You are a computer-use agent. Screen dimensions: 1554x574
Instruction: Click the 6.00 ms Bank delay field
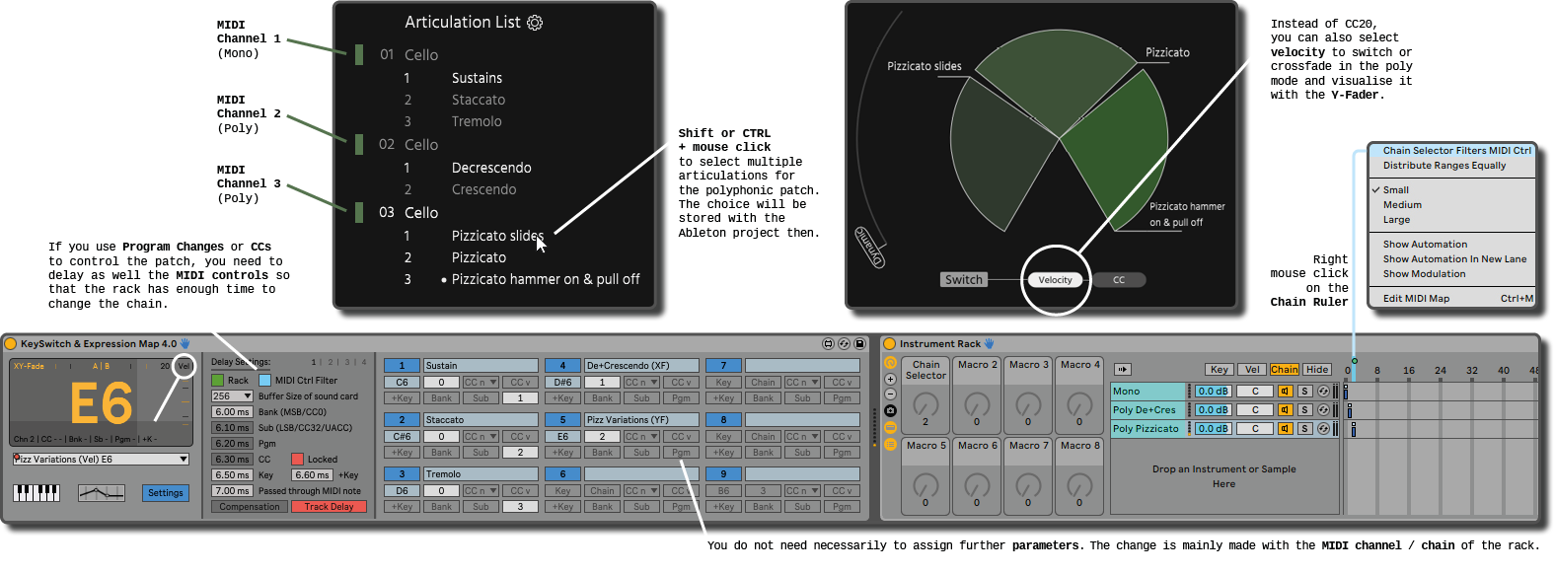click(x=232, y=412)
